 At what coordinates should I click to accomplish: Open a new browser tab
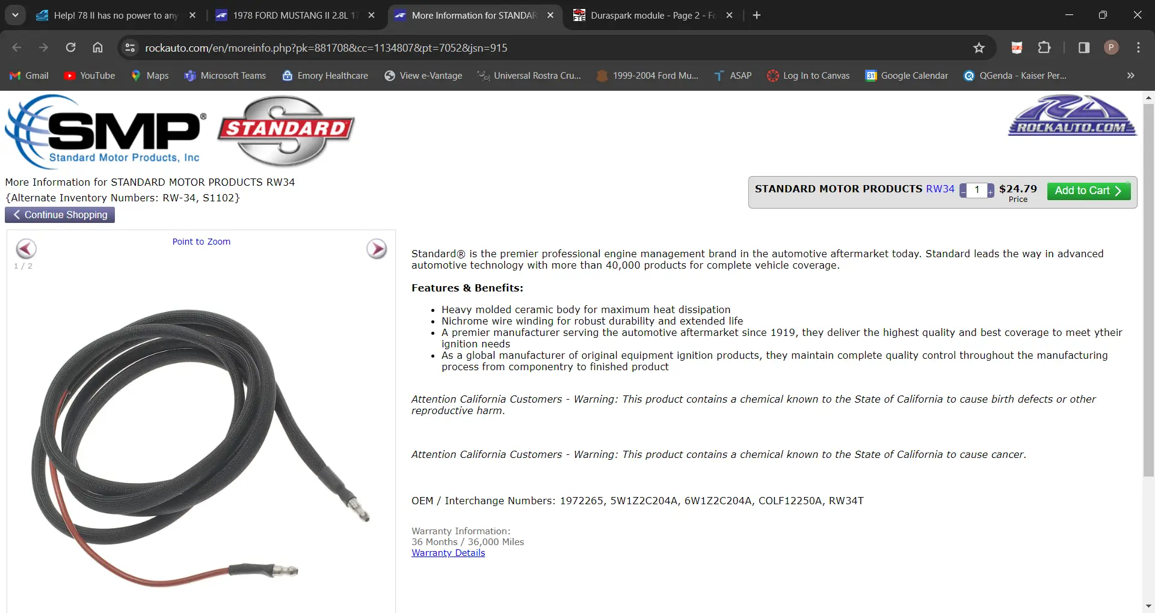point(757,16)
